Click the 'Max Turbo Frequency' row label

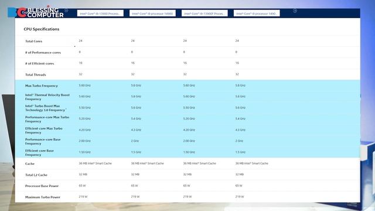42,86
